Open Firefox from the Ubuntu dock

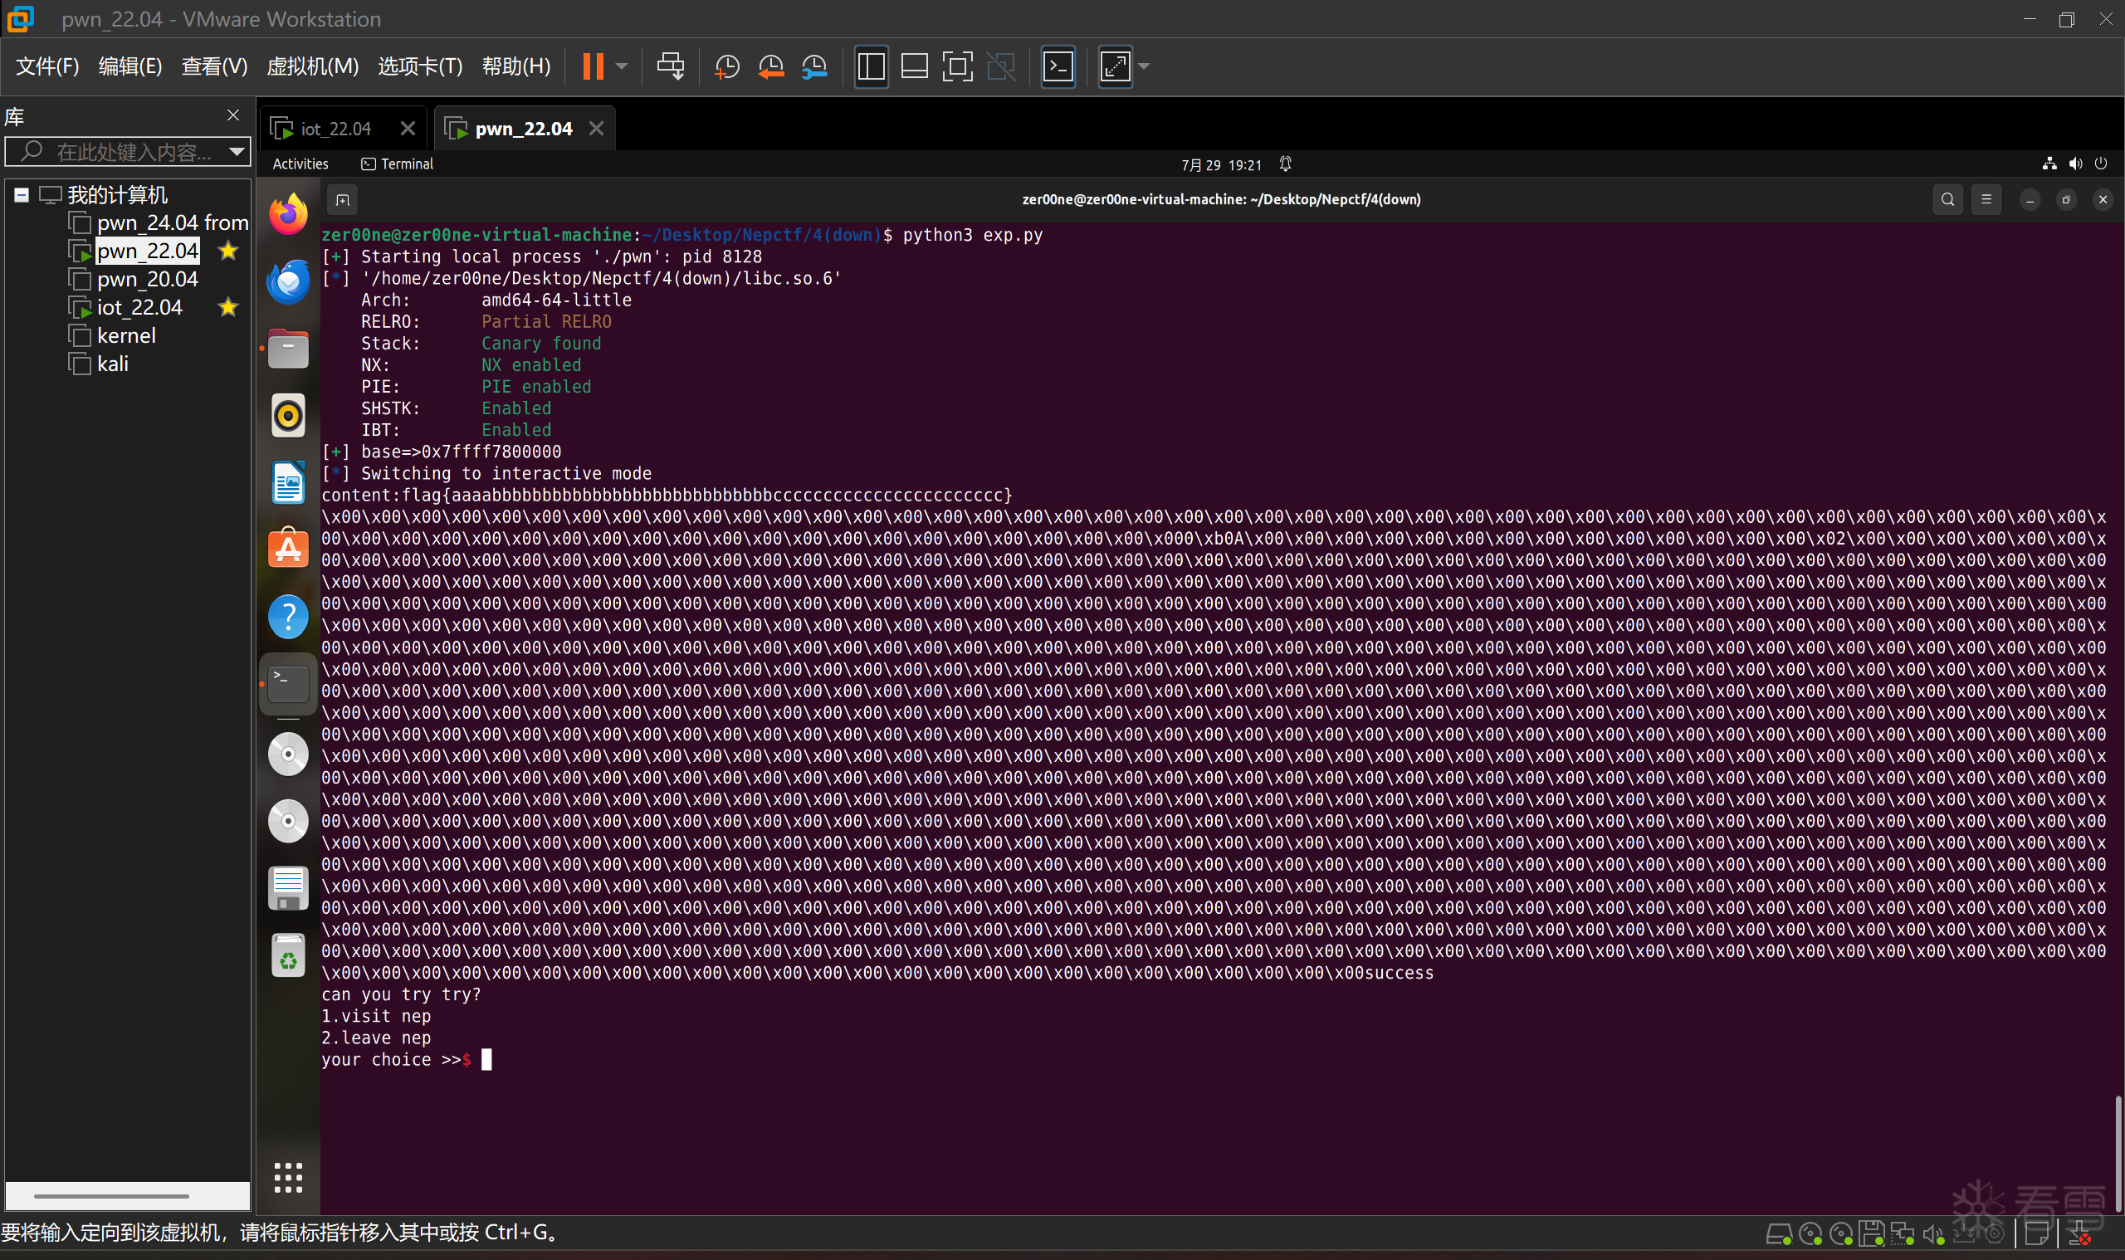tap(288, 213)
